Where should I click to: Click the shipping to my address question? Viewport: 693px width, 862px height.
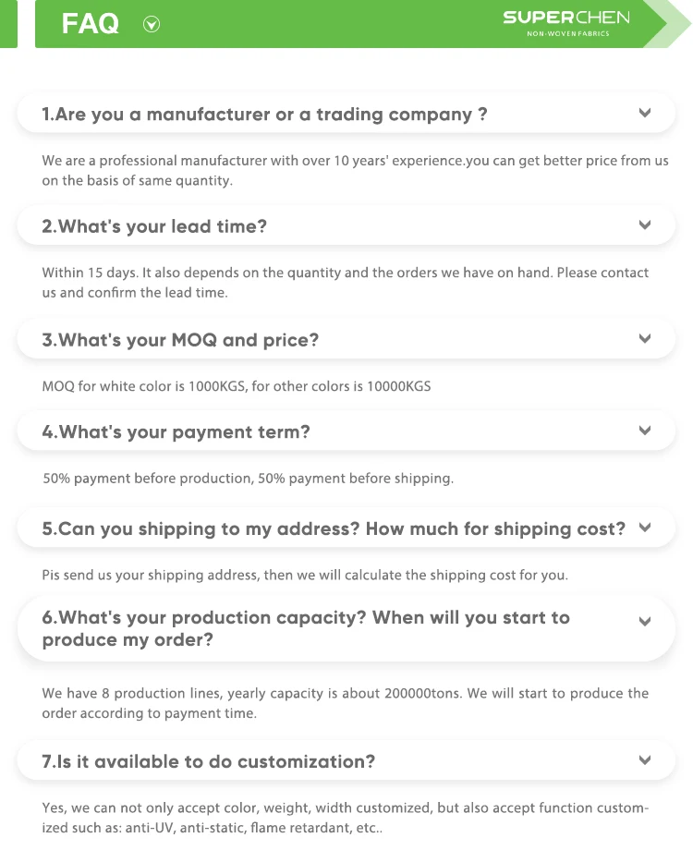point(334,529)
